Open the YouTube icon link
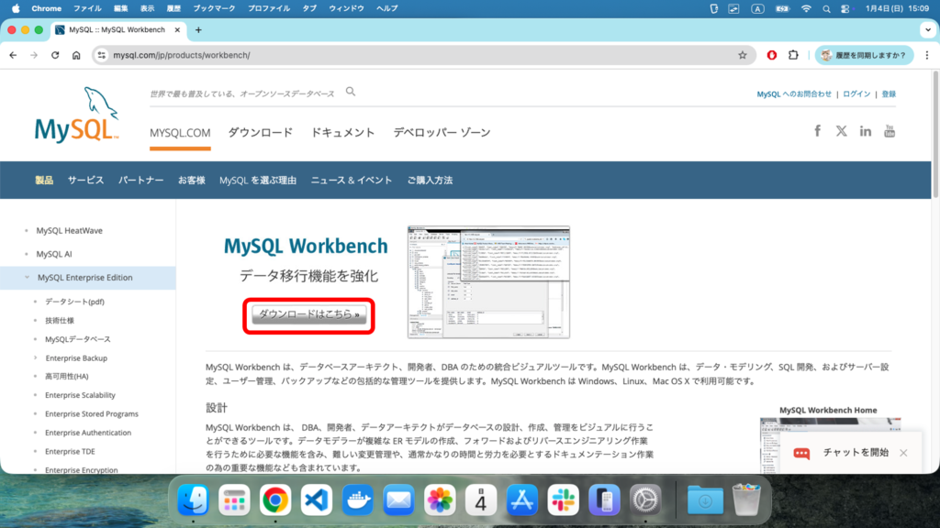Screen dimensions: 940x528 pyautogui.click(x=889, y=131)
